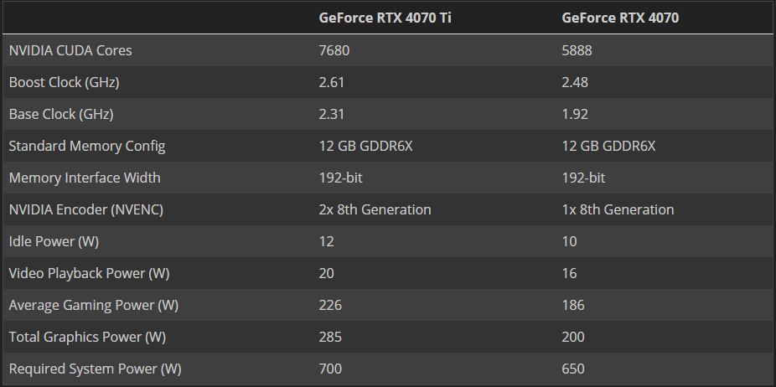Image resolution: width=776 pixels, height=387 pixels.
Task: Click the 1x 8th Generation encoder cell
Action: (618, 209)
